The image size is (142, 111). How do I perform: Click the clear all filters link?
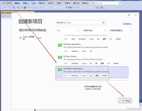(x=127, y=24)
